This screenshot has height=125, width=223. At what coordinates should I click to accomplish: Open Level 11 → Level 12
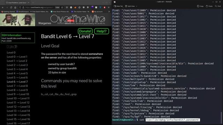18,103
